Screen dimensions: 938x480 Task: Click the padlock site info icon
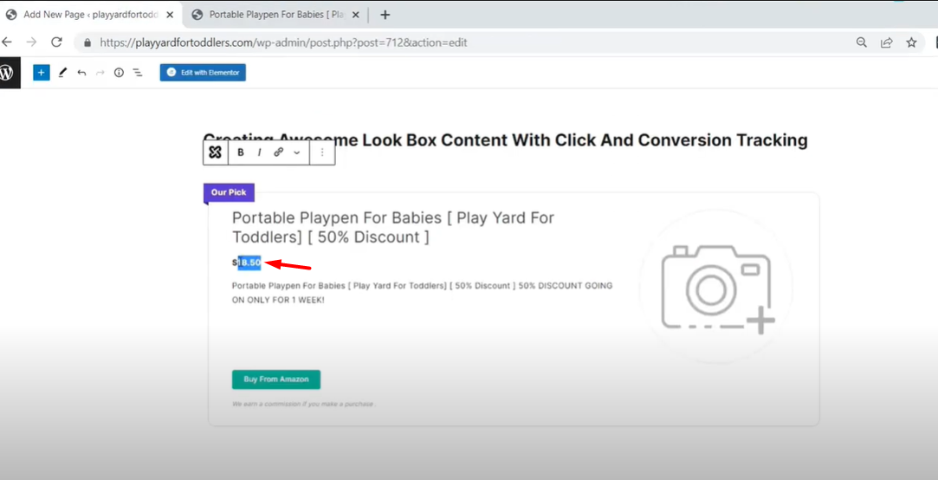[88, 43]
